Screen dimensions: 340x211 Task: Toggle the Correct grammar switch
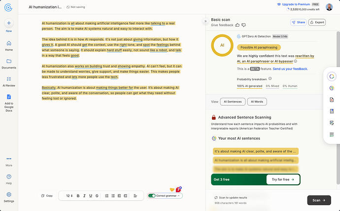[x=152, y=196]
